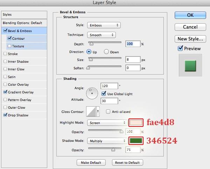Select the Up direction radio button
The width and height of the screenshot is (210, 169).
[x=89, y=52]
